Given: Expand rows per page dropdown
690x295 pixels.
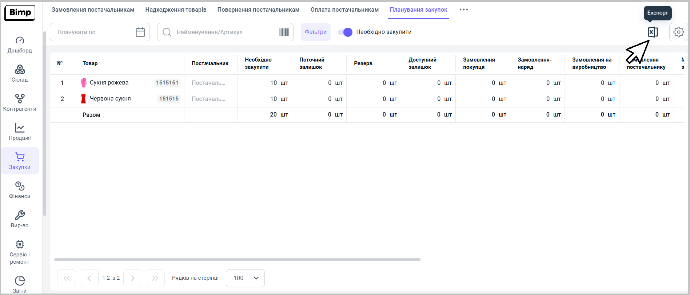Looking at the screenshot, I should click(x=245, y=278).
